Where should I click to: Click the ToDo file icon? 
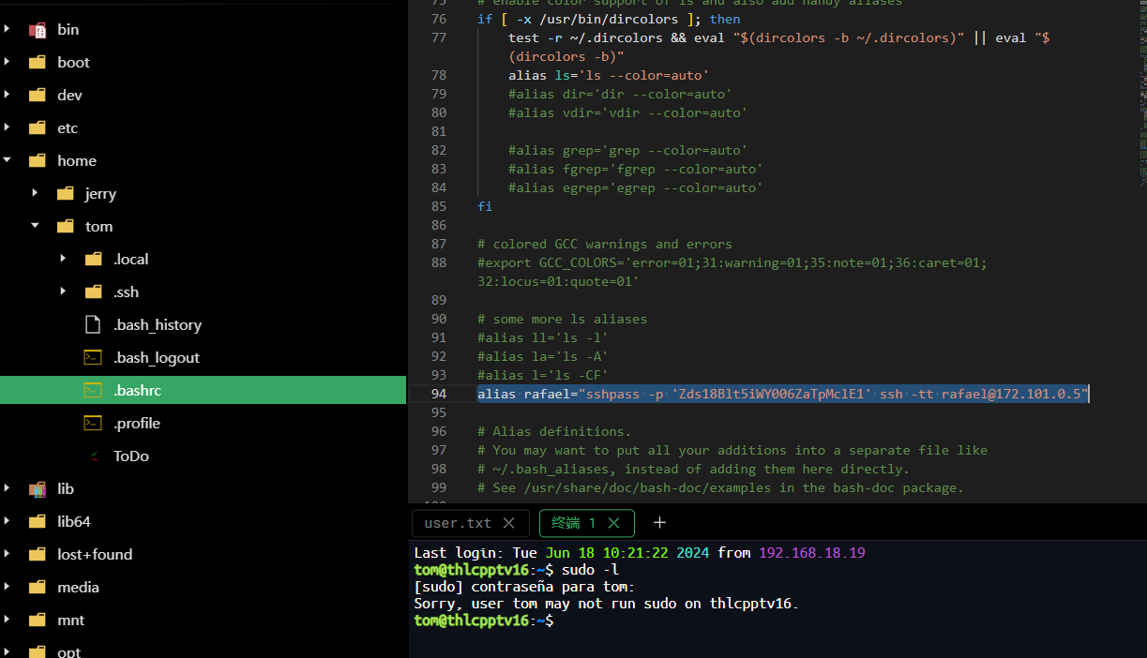94,456
